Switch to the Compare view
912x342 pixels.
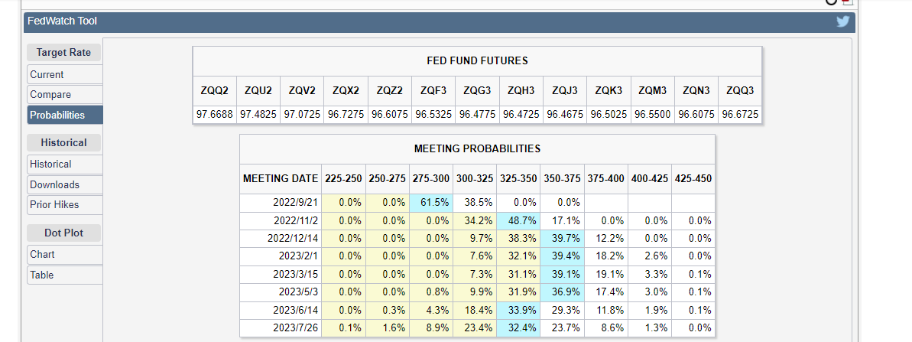[64, 95]
